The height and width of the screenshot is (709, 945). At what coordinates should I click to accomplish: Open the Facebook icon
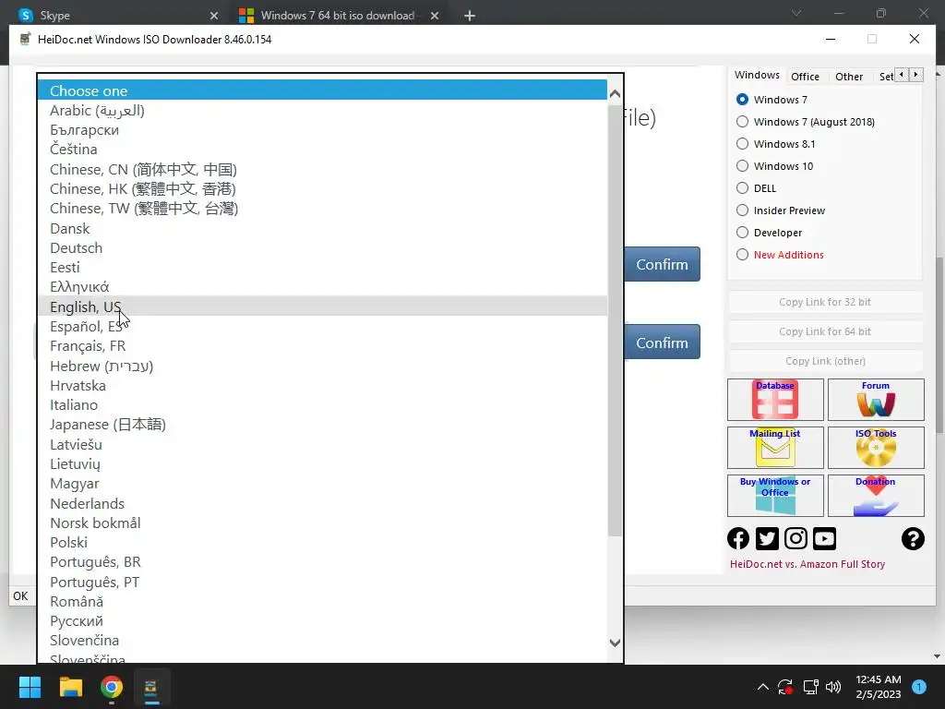click(x=738, y=538)
